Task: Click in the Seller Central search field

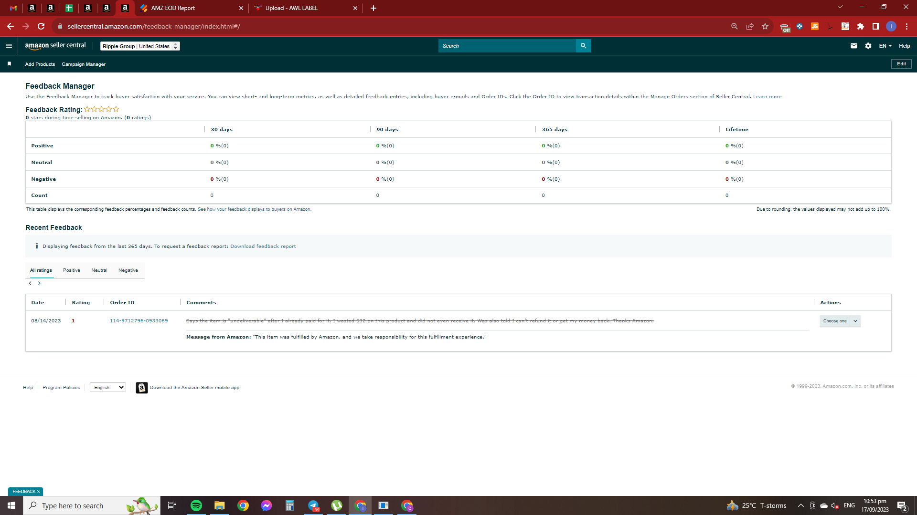Action: click(x=507, y=46)
